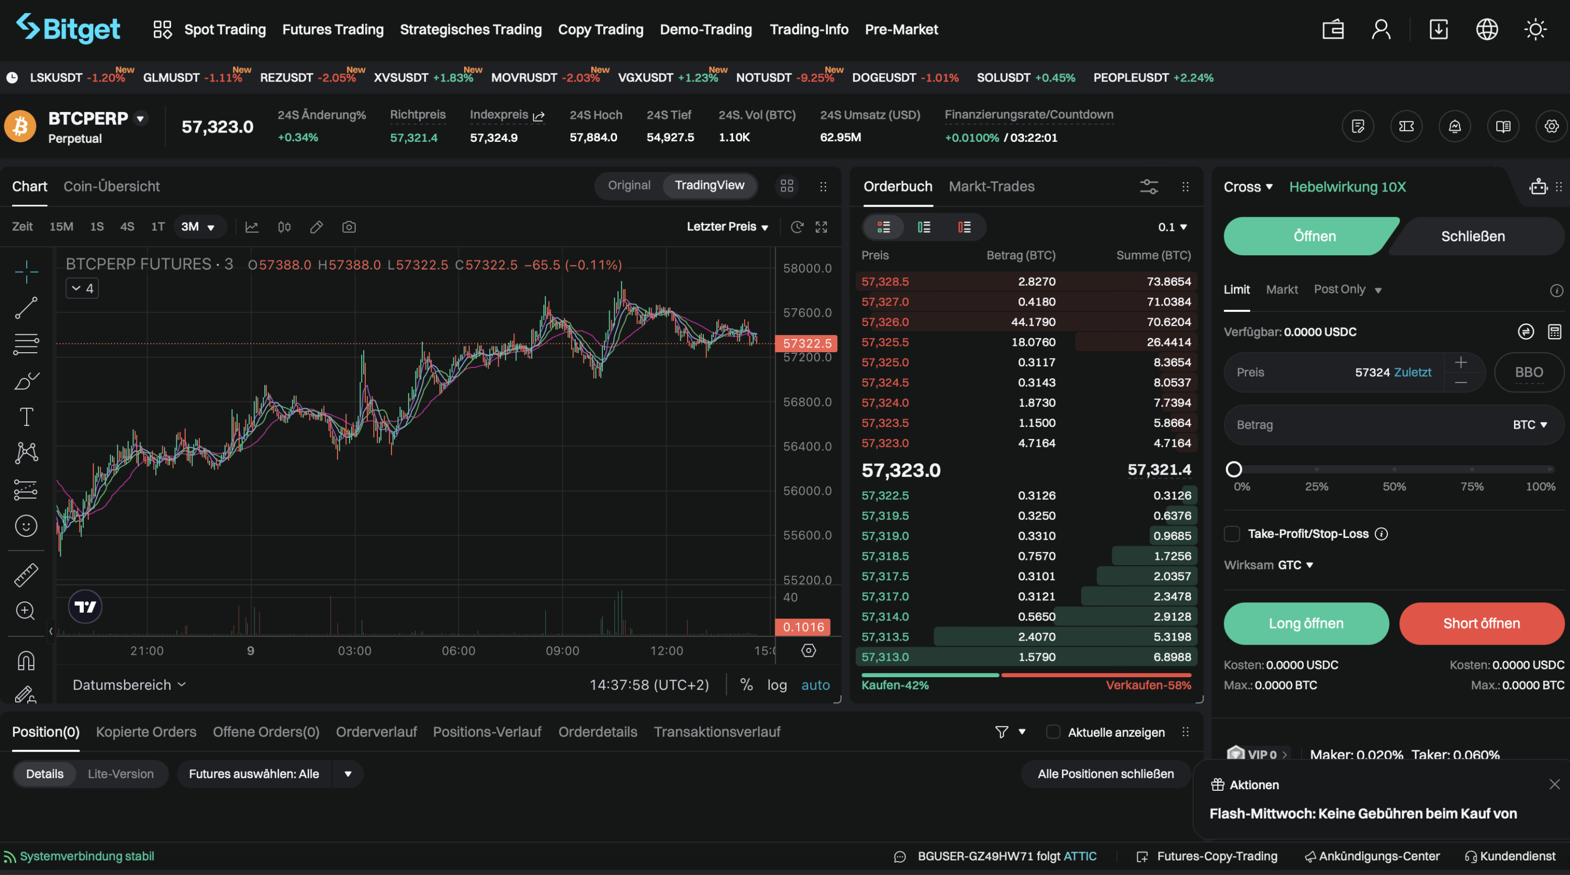Image resolution: width=1570 pixels, height=875 pixels.
Task: Switch chart to TradingView mode
Action: 710,185
